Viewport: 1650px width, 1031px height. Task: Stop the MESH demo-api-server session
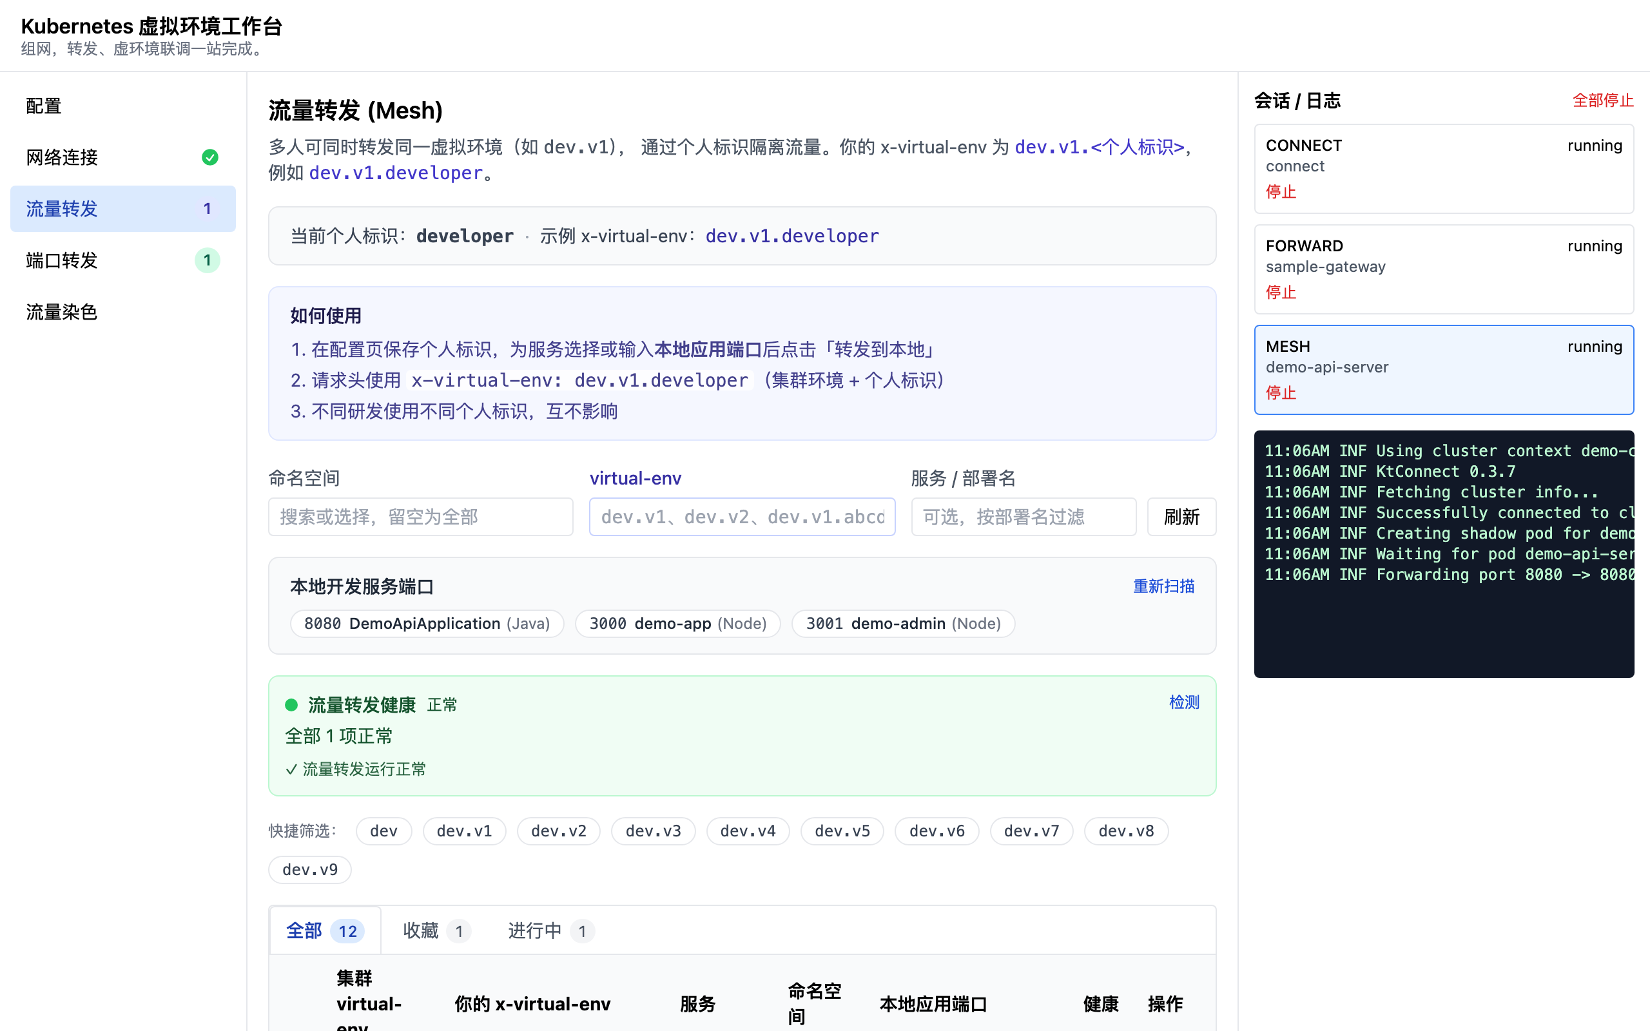click(x=1281, y=393)
